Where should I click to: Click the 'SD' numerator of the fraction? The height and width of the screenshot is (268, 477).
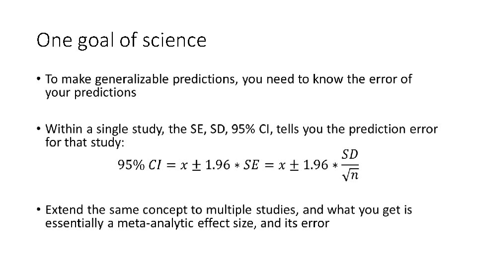click(x=351, y=154)
